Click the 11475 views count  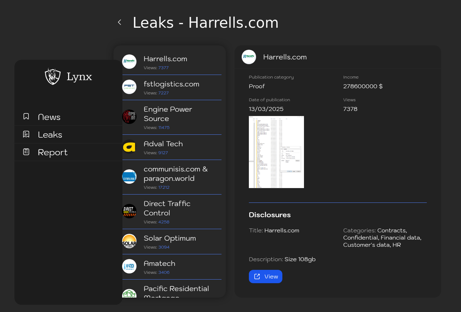click(164, 128)
